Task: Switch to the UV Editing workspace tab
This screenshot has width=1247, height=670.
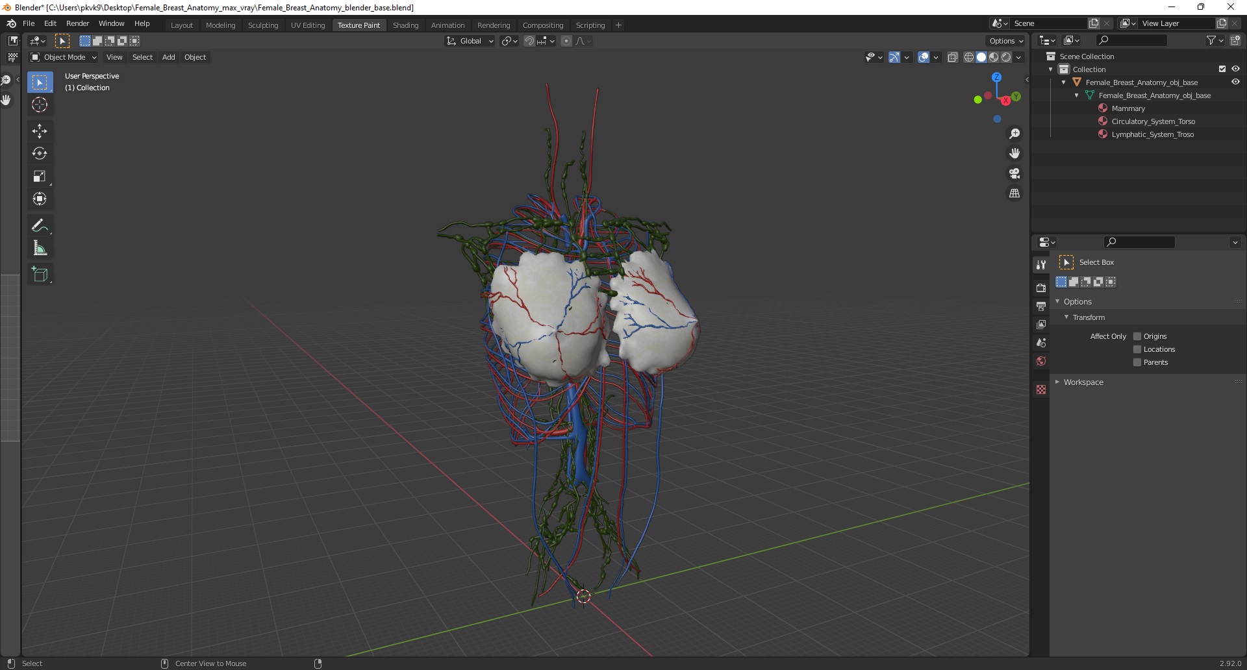Action: tap(308, 25)
